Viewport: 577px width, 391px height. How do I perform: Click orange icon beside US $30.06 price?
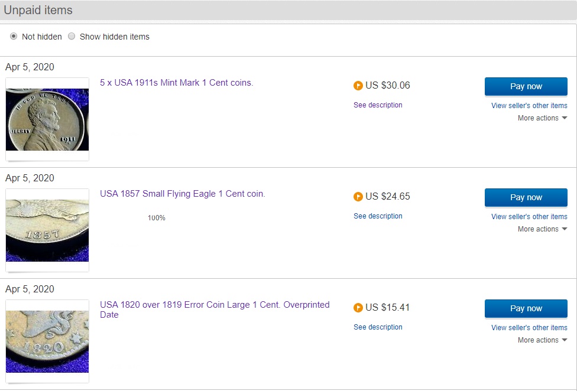coord(358,86)
